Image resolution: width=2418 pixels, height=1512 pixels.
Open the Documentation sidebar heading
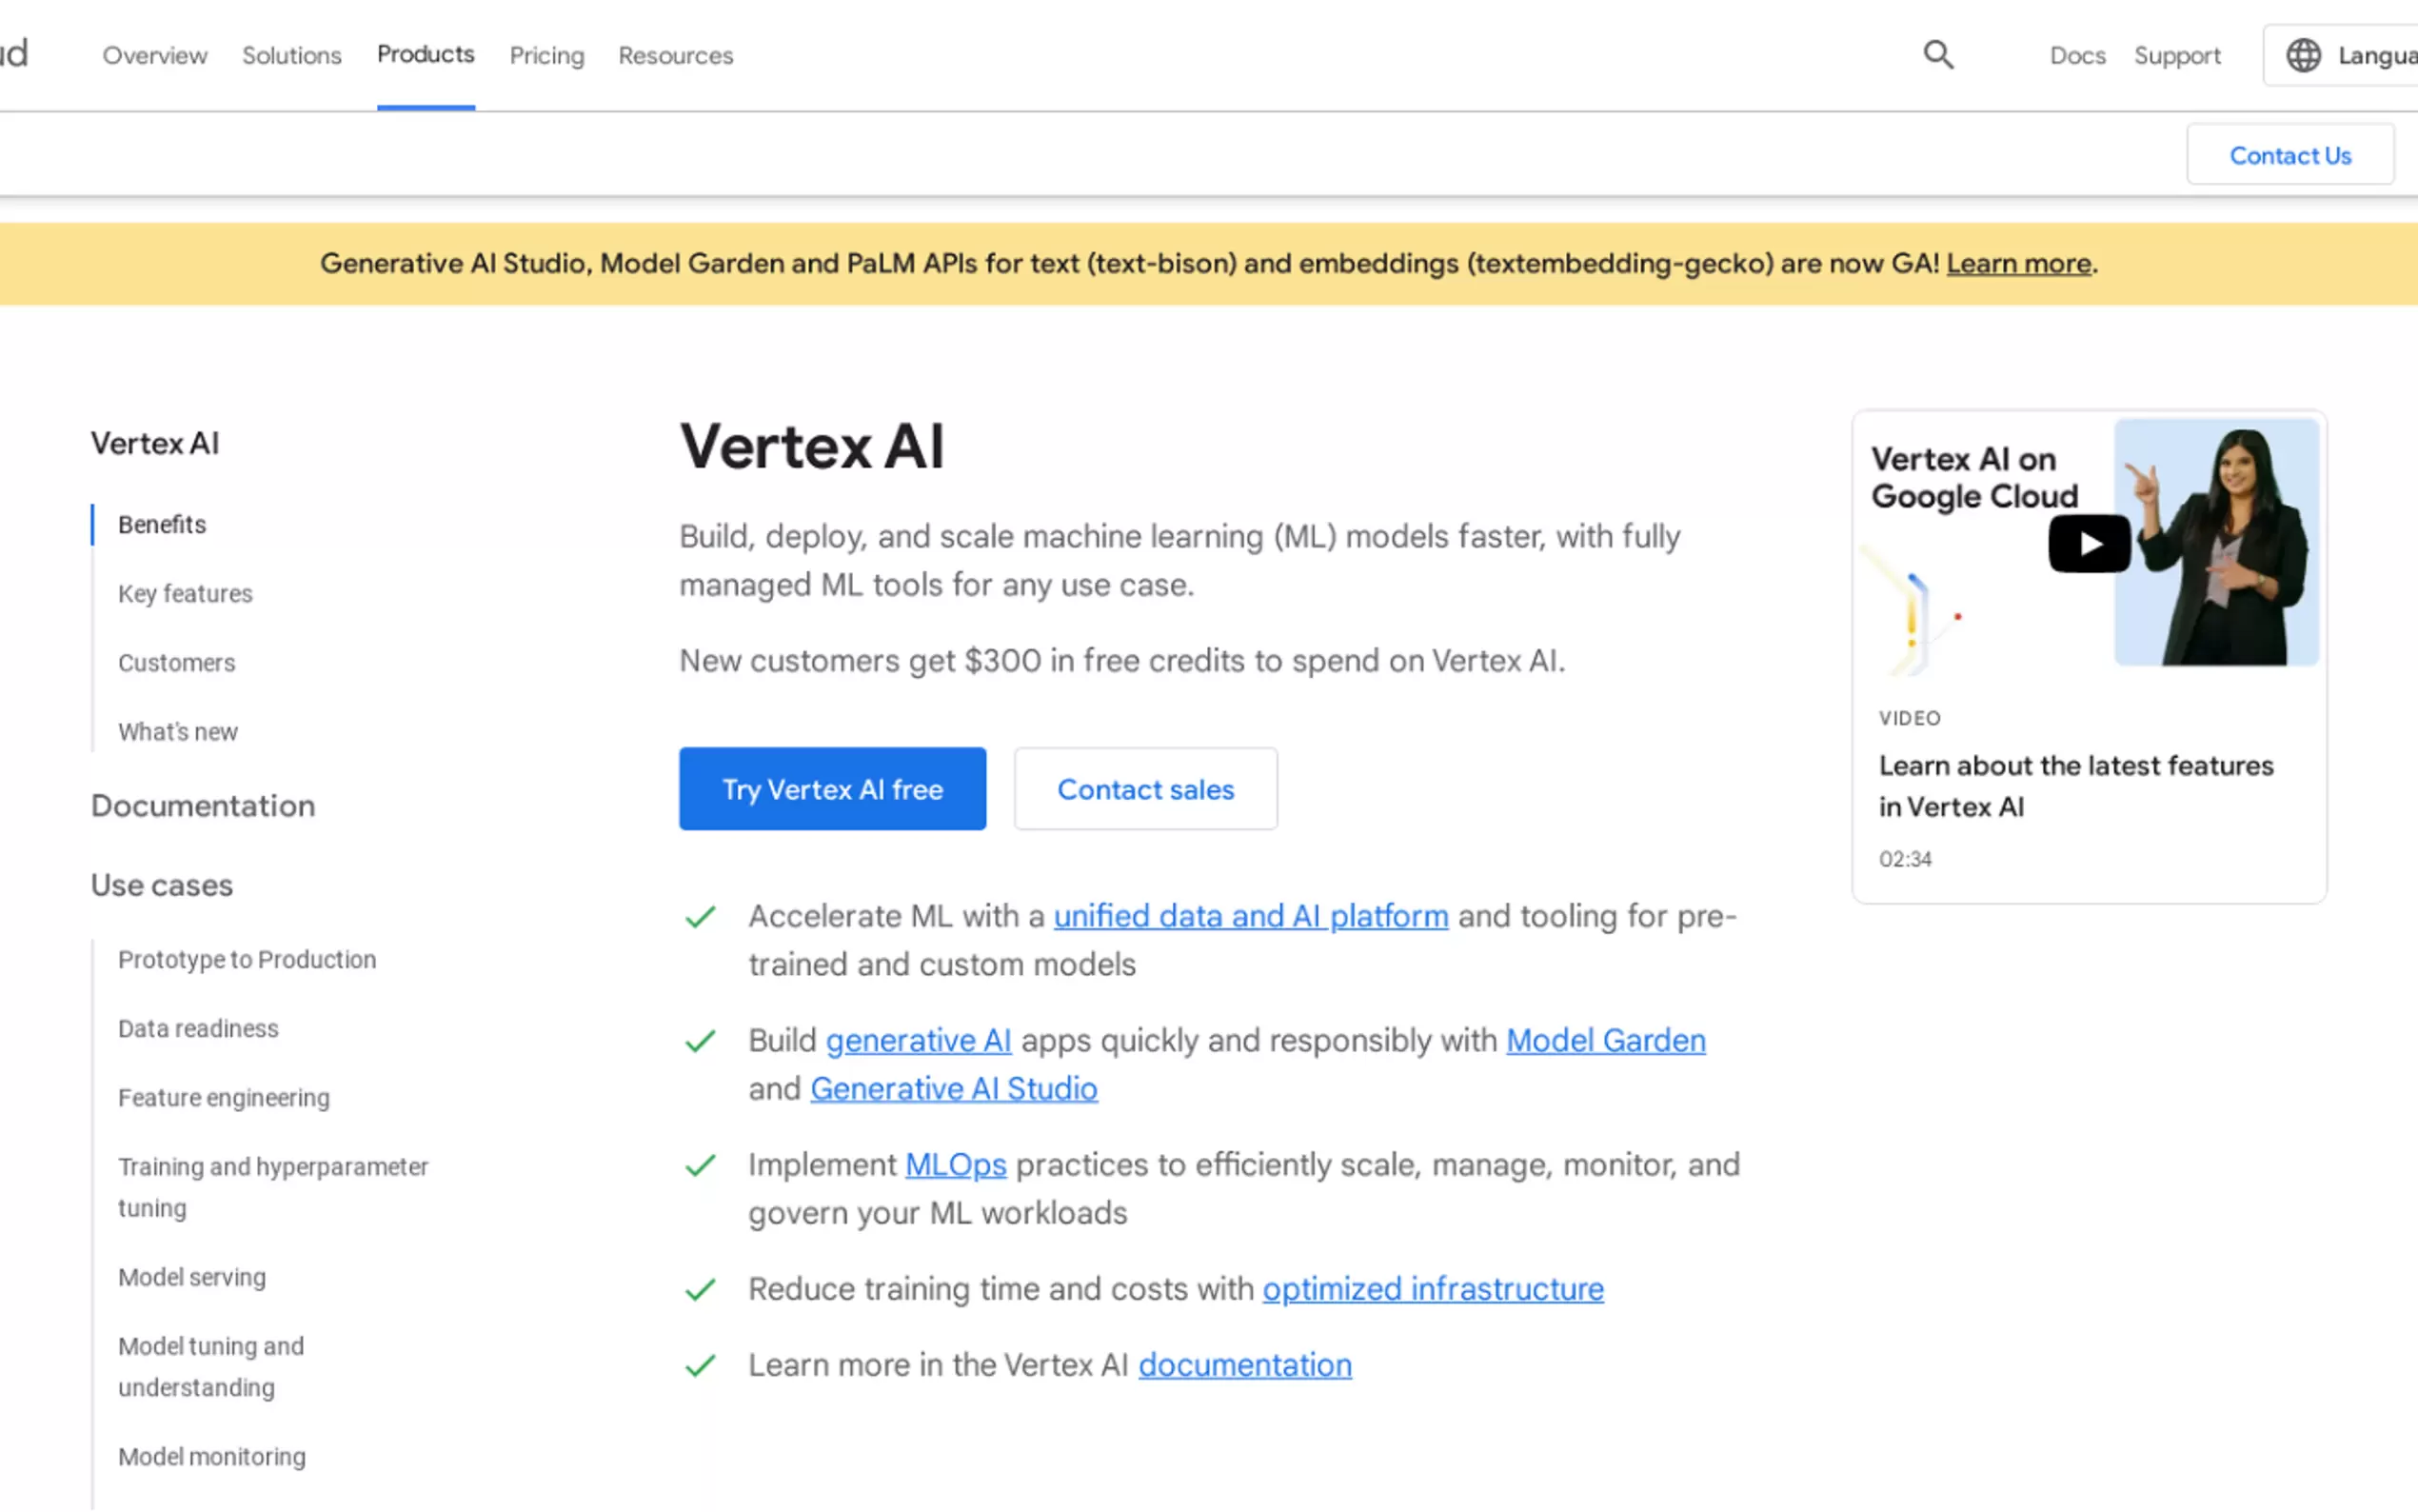click(203, 805)
